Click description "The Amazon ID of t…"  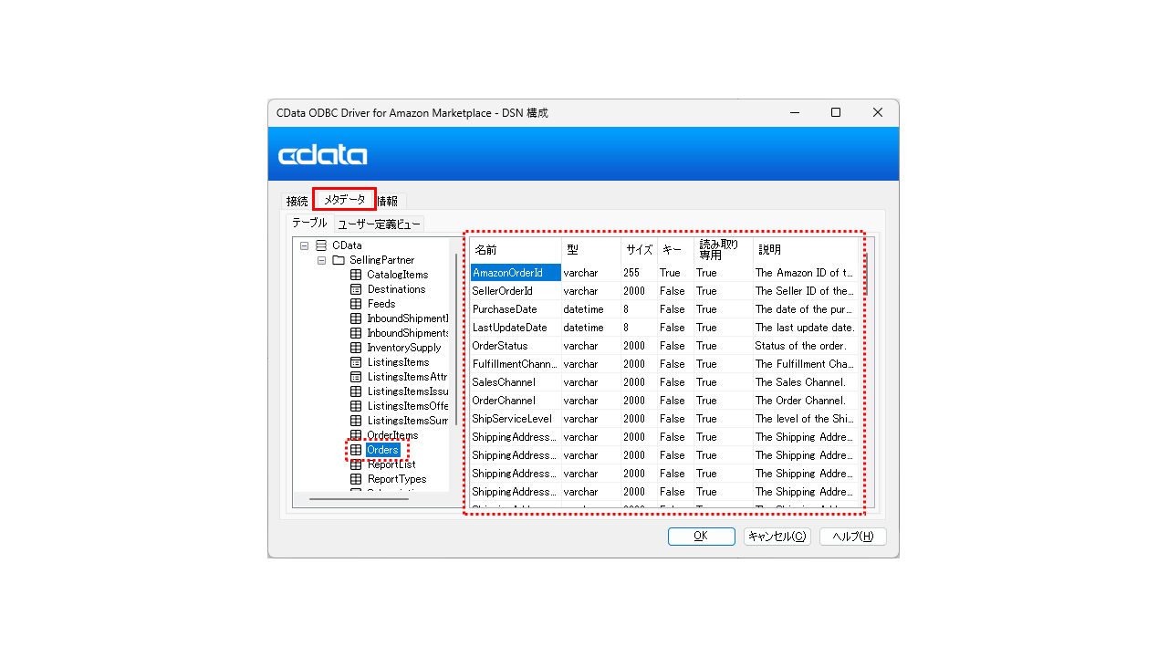click(x=804, y=273)
